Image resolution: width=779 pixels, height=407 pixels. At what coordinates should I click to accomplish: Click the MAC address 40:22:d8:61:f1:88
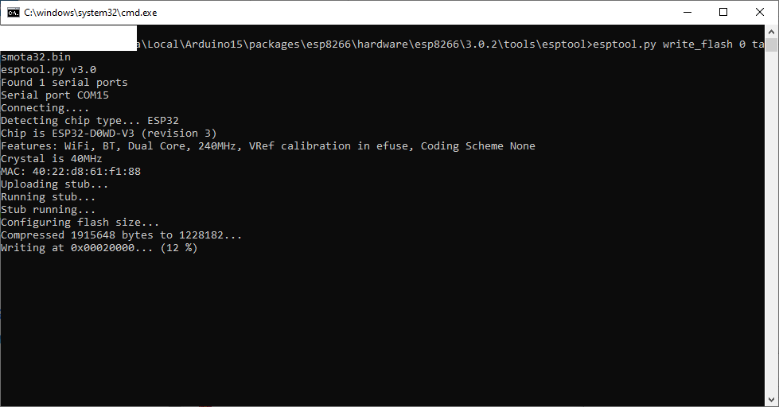tap(87, 172)
